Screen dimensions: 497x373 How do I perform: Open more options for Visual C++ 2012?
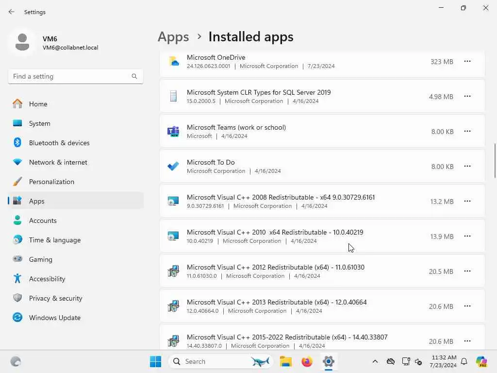[x=467, y=271]
